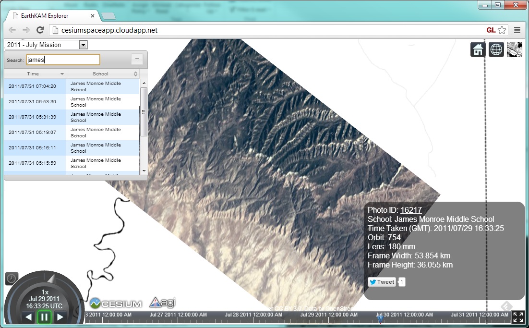
Task: Pause the animation
Action: tap(44, 317)
